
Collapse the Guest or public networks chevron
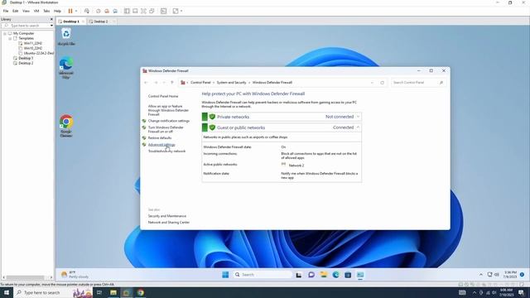click(x=358, y=127)
